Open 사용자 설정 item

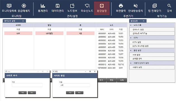point(152,67)
